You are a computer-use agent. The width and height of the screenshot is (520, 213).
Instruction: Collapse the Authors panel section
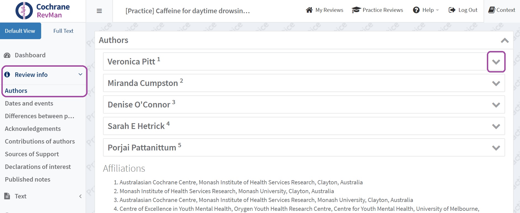pyautogui.click(x=505, y=41)
